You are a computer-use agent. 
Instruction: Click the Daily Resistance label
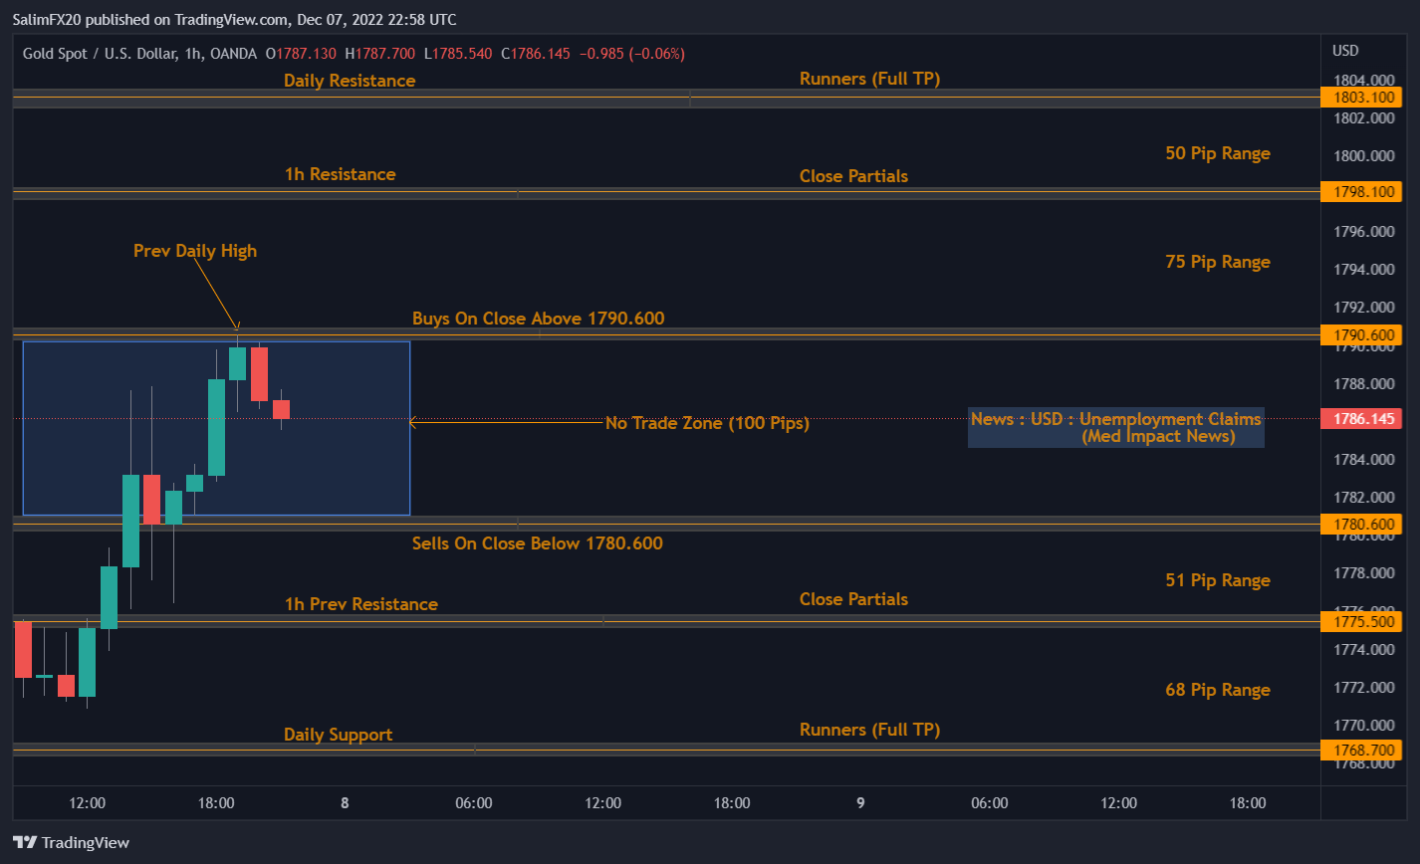click(350, 81)
